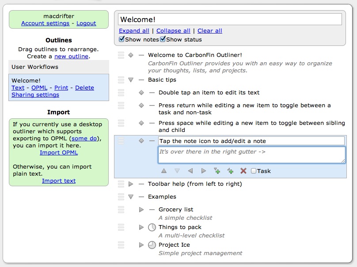Click the Import OPML link
The height and width of the screenshot is (267, 357).
point(59,152)
